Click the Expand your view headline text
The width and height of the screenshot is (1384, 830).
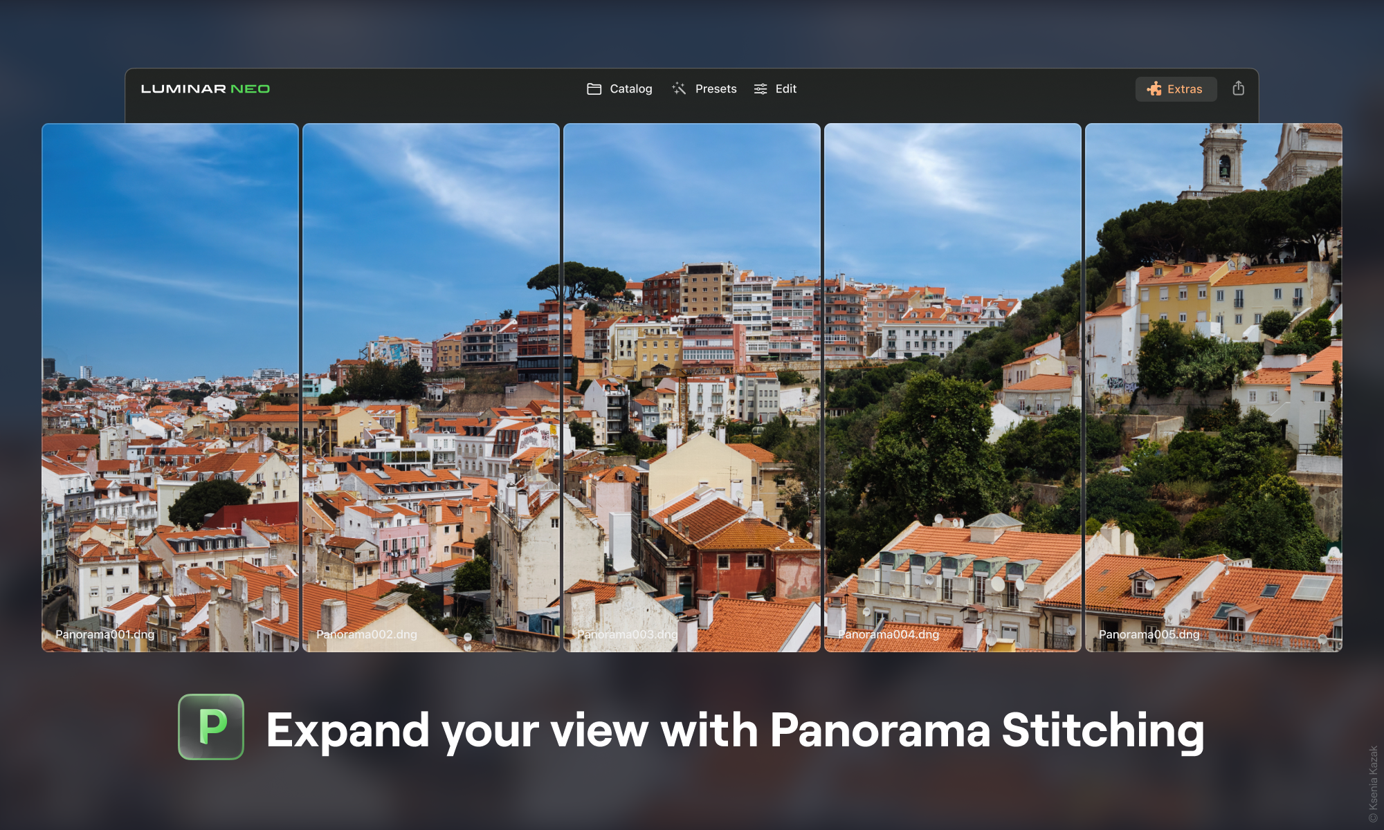click(x=735, y=730)
